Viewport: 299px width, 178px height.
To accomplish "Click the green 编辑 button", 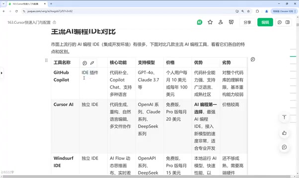I will click(x=265, y=22).
